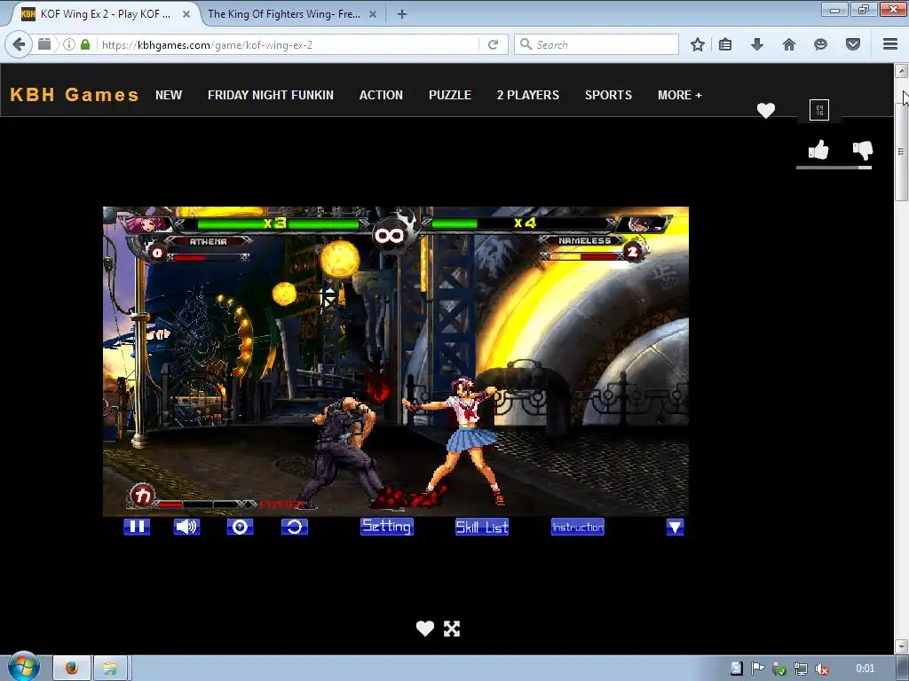The width and height of the screenshot is (909, 681).
Task: Open FRIDAY NIGHT FUNKIN category
Action: [x=271, y=95]
